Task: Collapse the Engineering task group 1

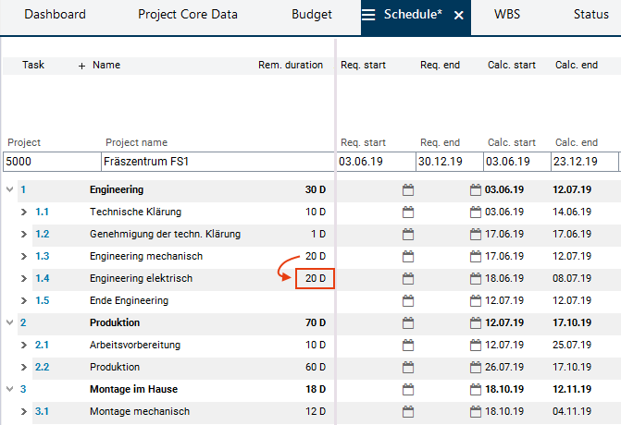Action: 9,189
